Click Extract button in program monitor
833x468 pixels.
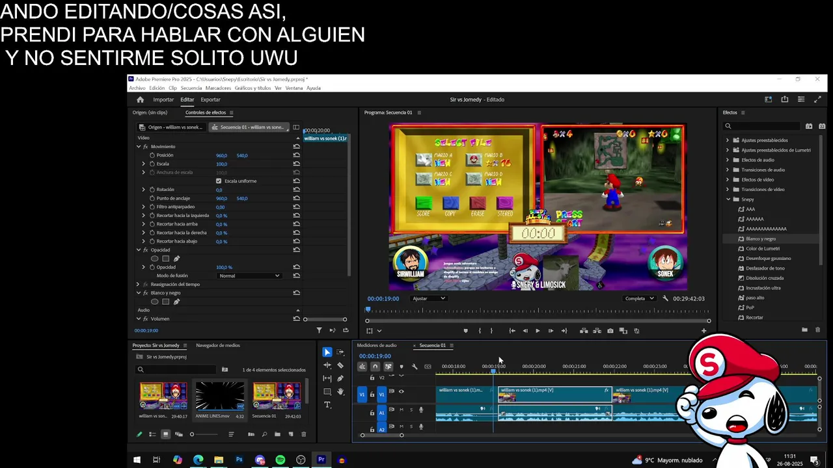point(597,331)
